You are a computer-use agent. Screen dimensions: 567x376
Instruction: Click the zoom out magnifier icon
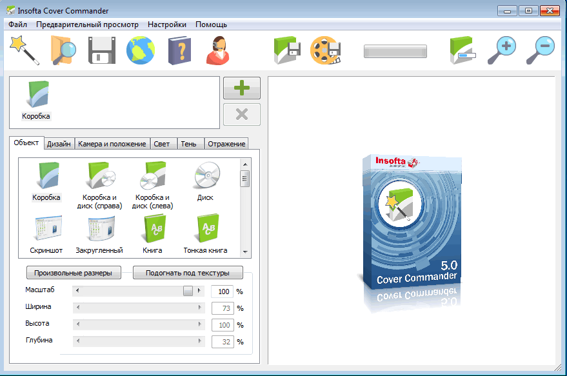tap(540, 50)
